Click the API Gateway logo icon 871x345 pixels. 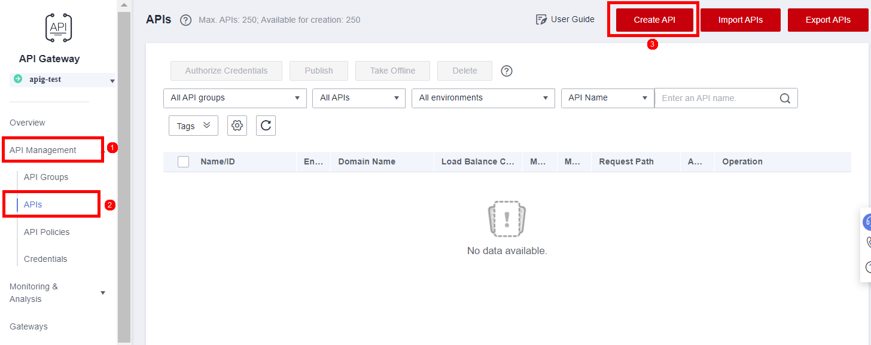(x=58, y=28)
